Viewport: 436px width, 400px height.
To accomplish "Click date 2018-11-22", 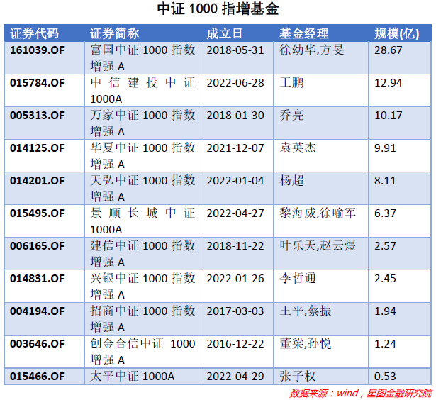I will click(x=235, y=246).
